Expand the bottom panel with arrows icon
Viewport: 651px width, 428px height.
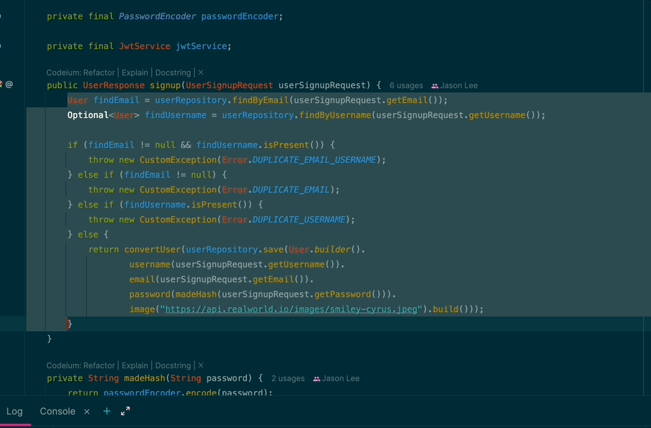[x=125, y=411]
